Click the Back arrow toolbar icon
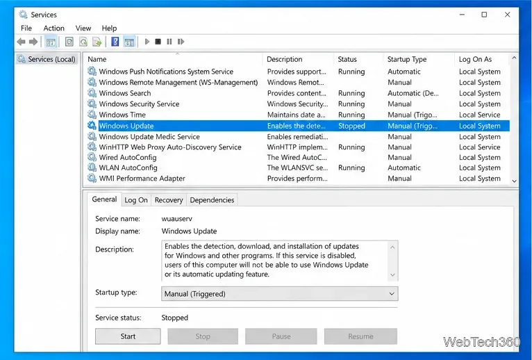Screen dimensions: 532x360 [x=21, y=42]
